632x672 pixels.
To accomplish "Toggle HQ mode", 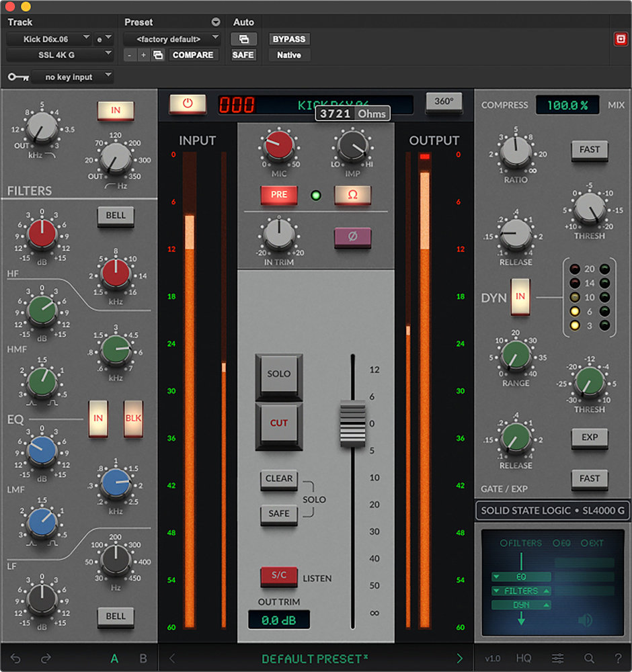I will pos(524,659).
